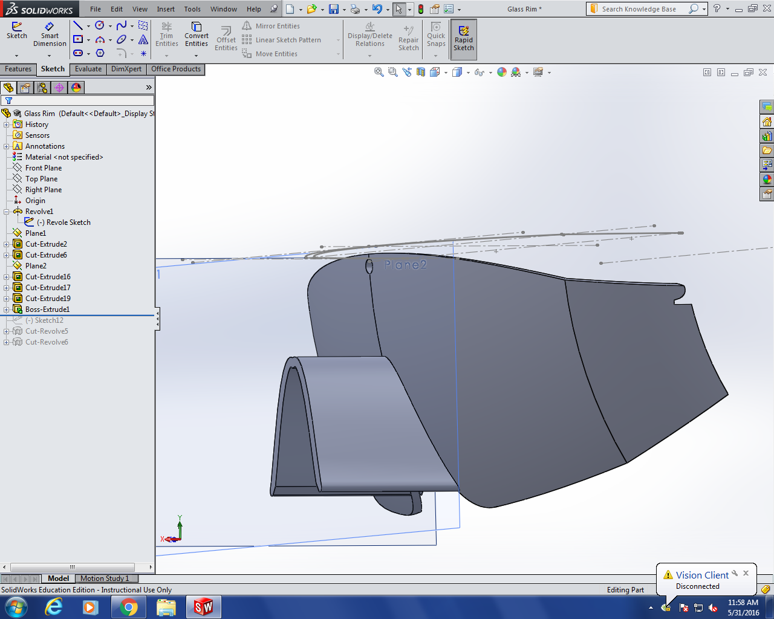Screen dimensions: 774x619
Task: Open the Hide/Show Items dropdown arrow
Action: click(x=490, y=73)
